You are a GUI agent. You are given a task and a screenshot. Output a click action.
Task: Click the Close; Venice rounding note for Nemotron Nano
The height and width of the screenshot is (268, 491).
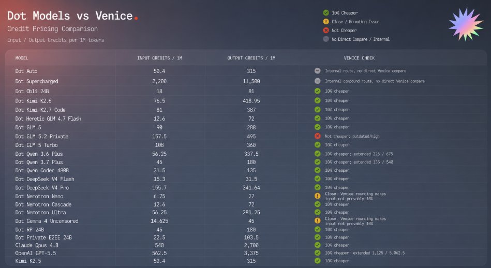(x=355, y=196)
